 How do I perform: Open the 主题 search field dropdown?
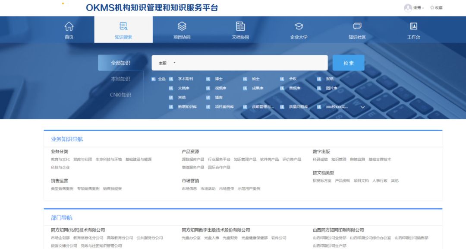click(x=169, y=63)
